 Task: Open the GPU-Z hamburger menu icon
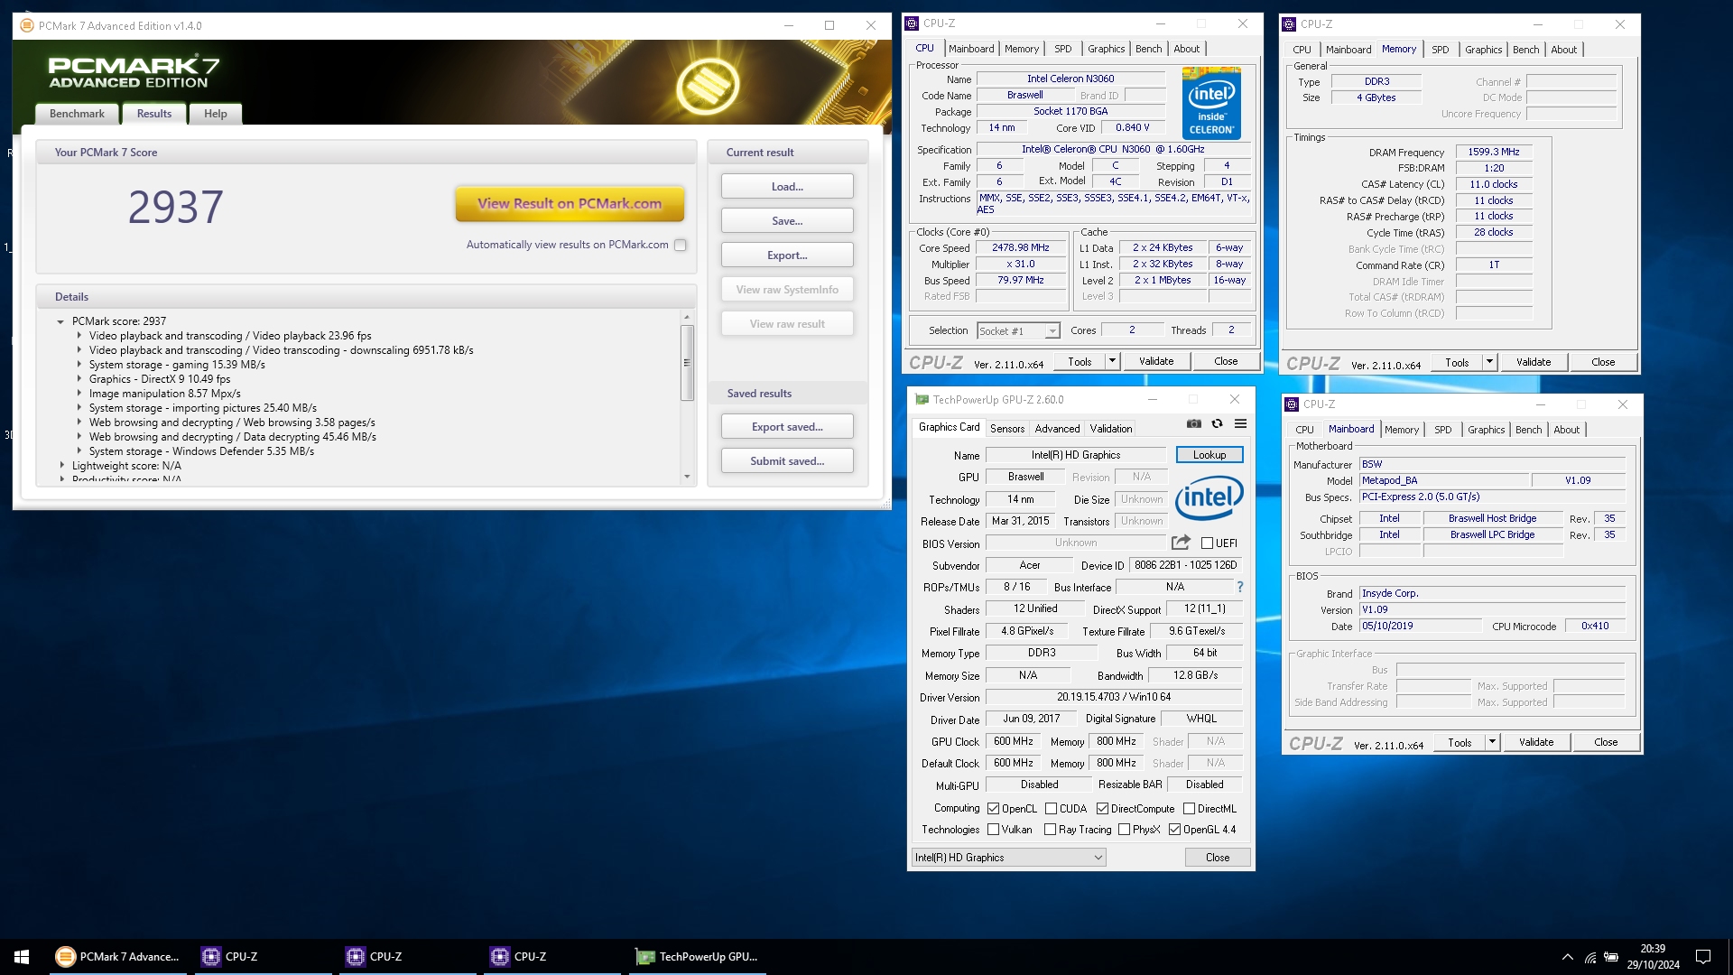(1240, 423)
